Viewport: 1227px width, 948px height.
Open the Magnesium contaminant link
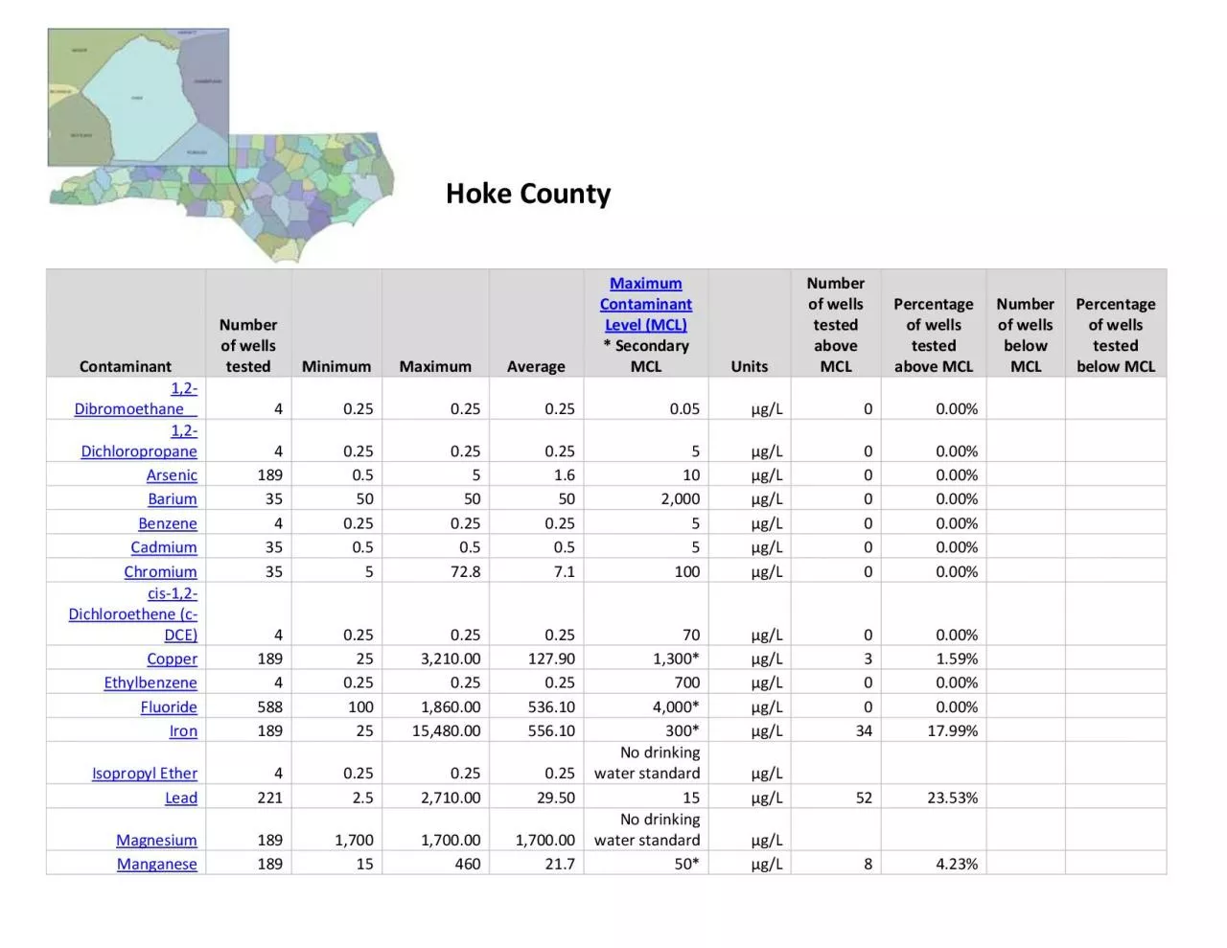pos(156,841)
